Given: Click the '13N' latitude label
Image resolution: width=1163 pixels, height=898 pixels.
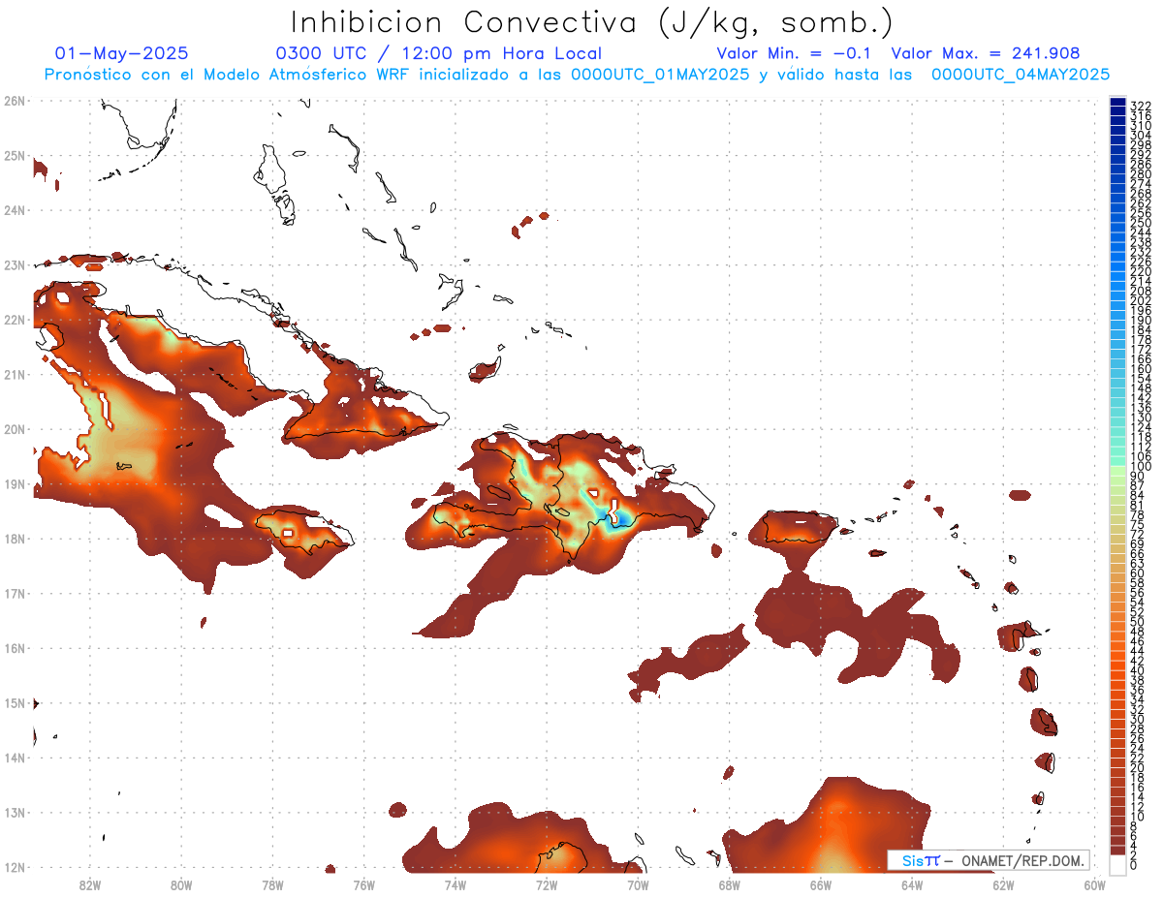Looking at the screenshot, I should point(14,813).
